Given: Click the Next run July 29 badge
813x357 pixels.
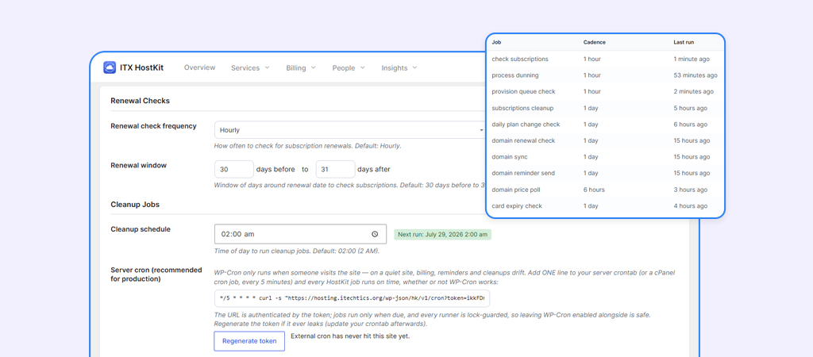Looking at the screenshot, I should [x=443, y=235].
